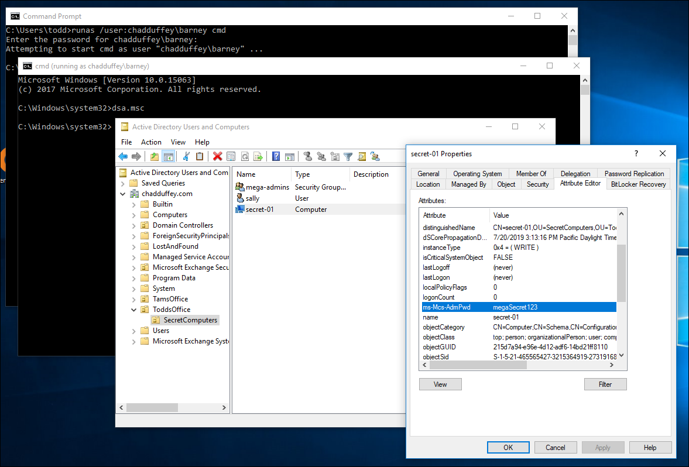Open the BitLocker Recovery tab
689x467 pixels.
638,184
